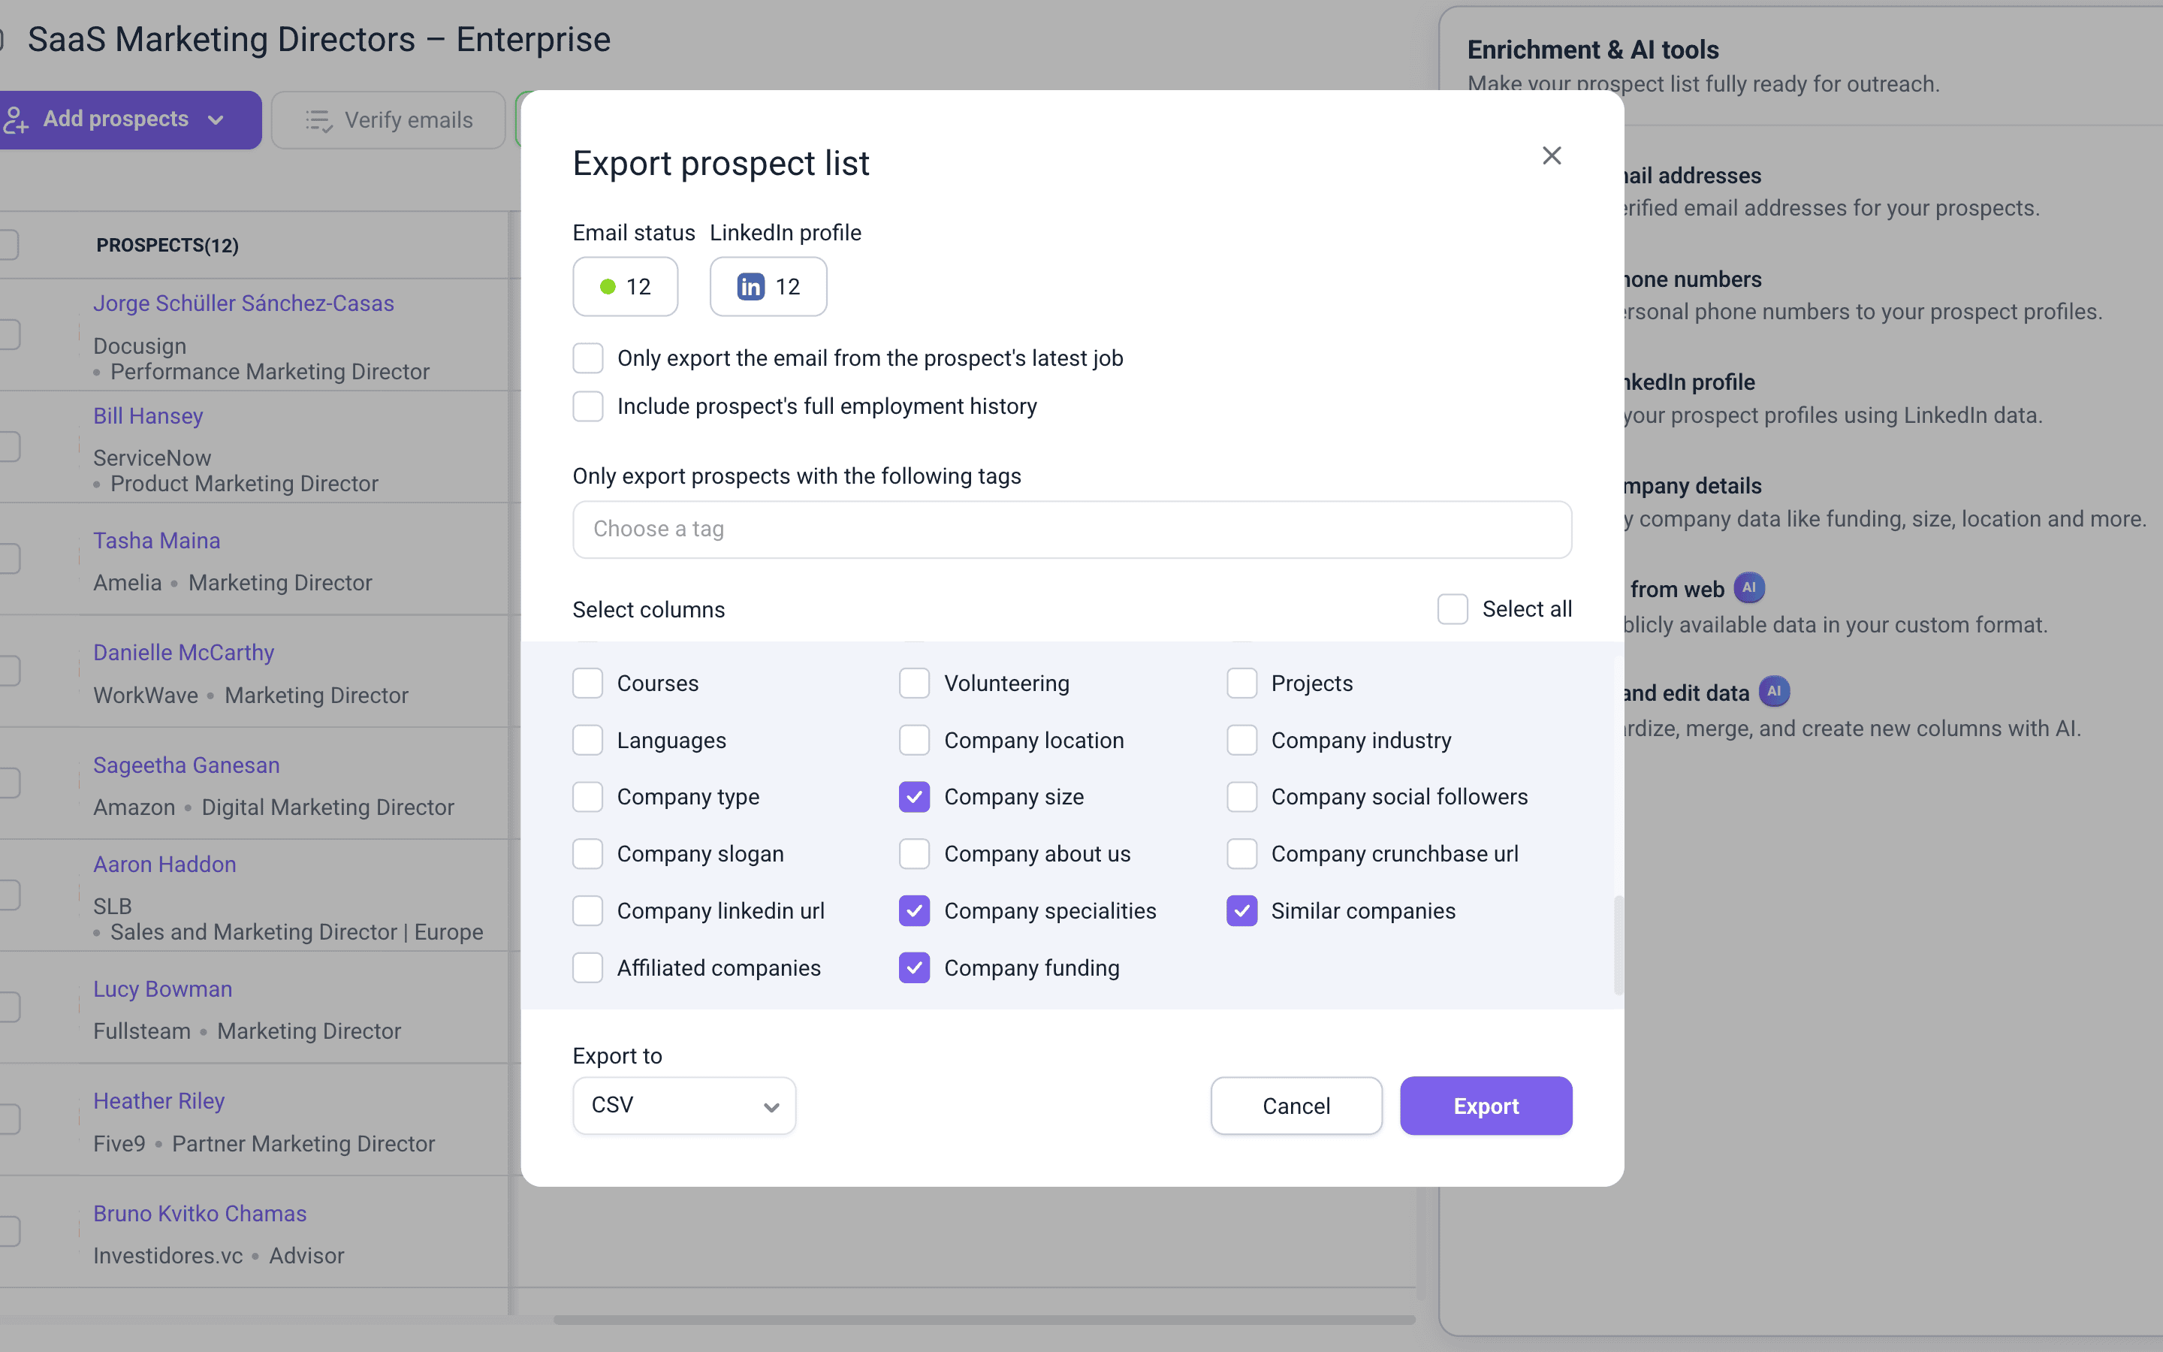
Task: Toggle the Select all checkbox
Action: coord(1453,609)
